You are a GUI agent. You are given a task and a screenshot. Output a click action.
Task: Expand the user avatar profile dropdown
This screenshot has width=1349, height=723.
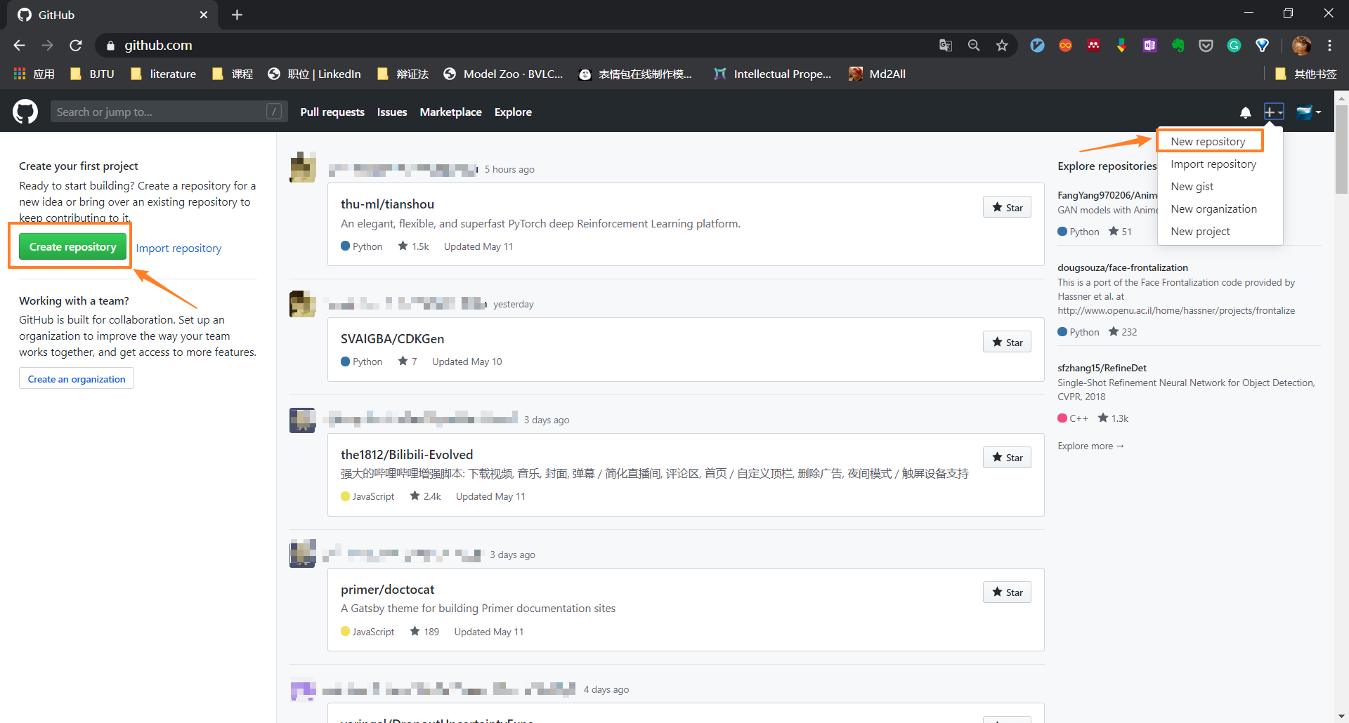1308,112
